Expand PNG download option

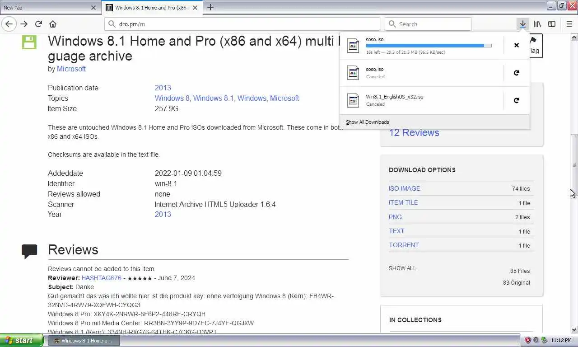coord(395,217)
